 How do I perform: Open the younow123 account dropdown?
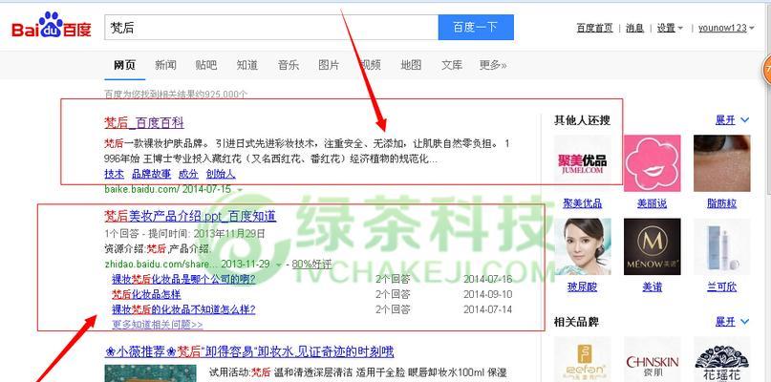point(726,28)
